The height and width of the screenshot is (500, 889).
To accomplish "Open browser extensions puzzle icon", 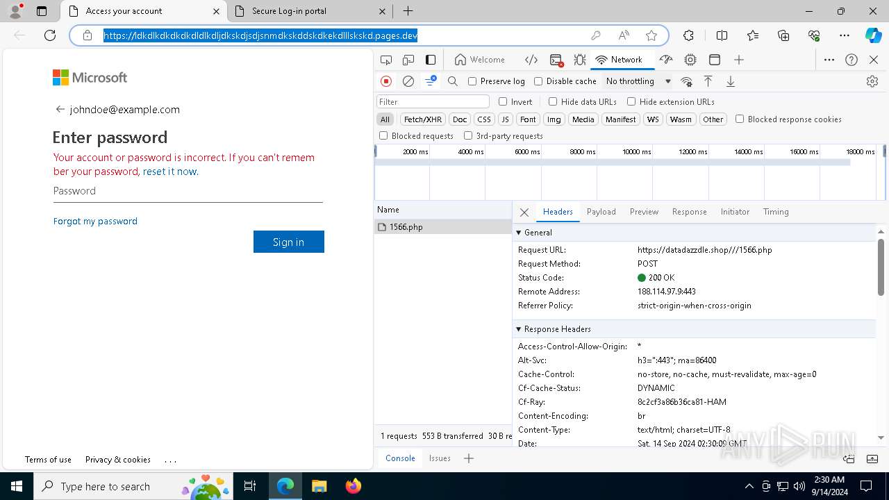I will pos(688,35).
